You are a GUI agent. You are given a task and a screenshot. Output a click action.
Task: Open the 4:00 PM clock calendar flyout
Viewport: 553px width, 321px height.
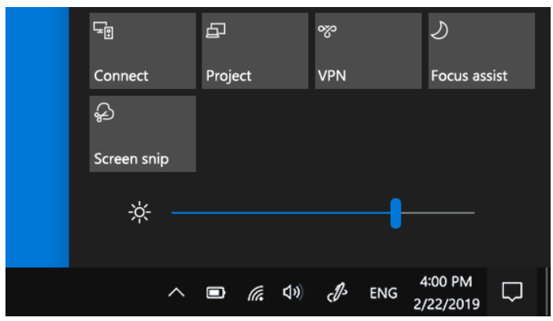pos(446,292)
